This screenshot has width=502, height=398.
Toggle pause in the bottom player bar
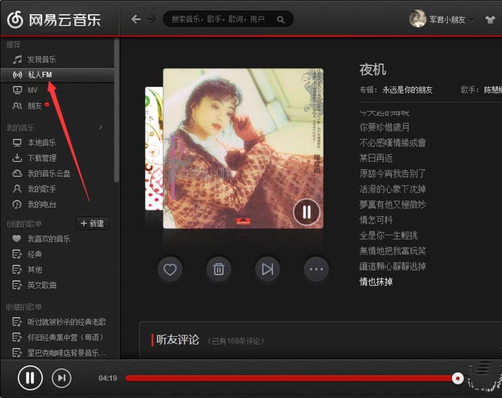[x=30, y=378]
